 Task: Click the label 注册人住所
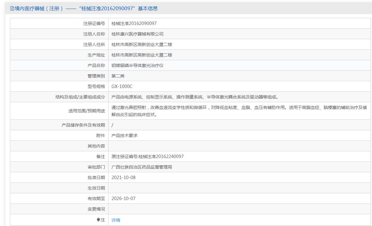pos(94,44)
